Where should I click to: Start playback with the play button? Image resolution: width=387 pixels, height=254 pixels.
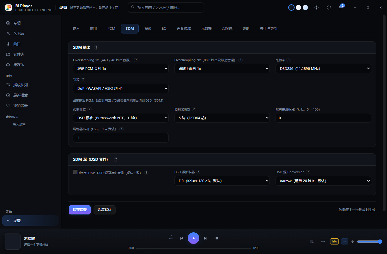tap(193, 238)
